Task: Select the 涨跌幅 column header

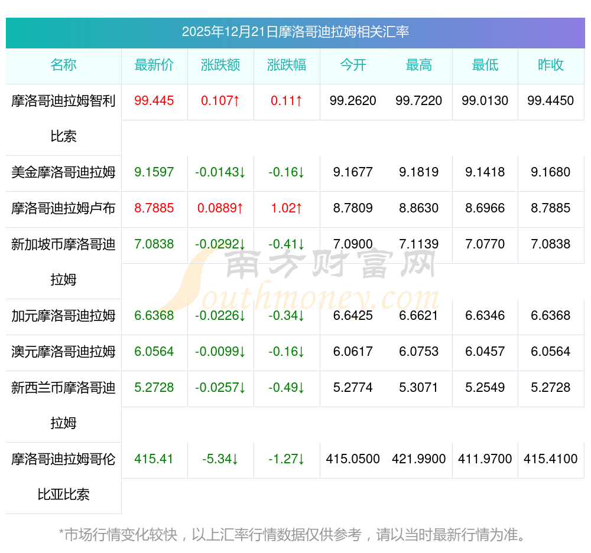Action: click(287, 66)
